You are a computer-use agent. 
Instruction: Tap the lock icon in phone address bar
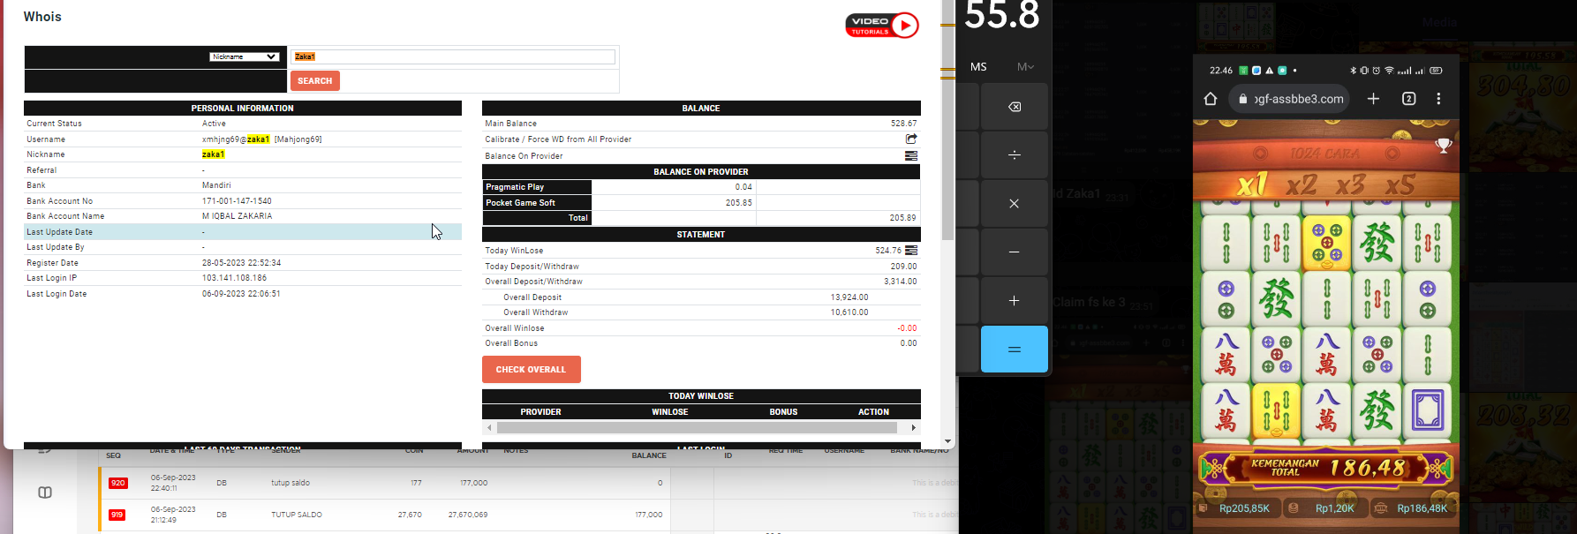[1243, 99]
